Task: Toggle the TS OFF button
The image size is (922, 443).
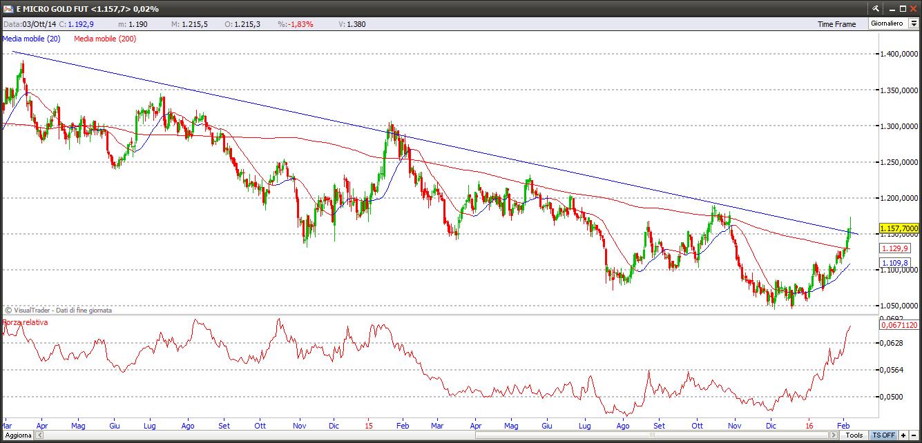Action: [883, 435]
